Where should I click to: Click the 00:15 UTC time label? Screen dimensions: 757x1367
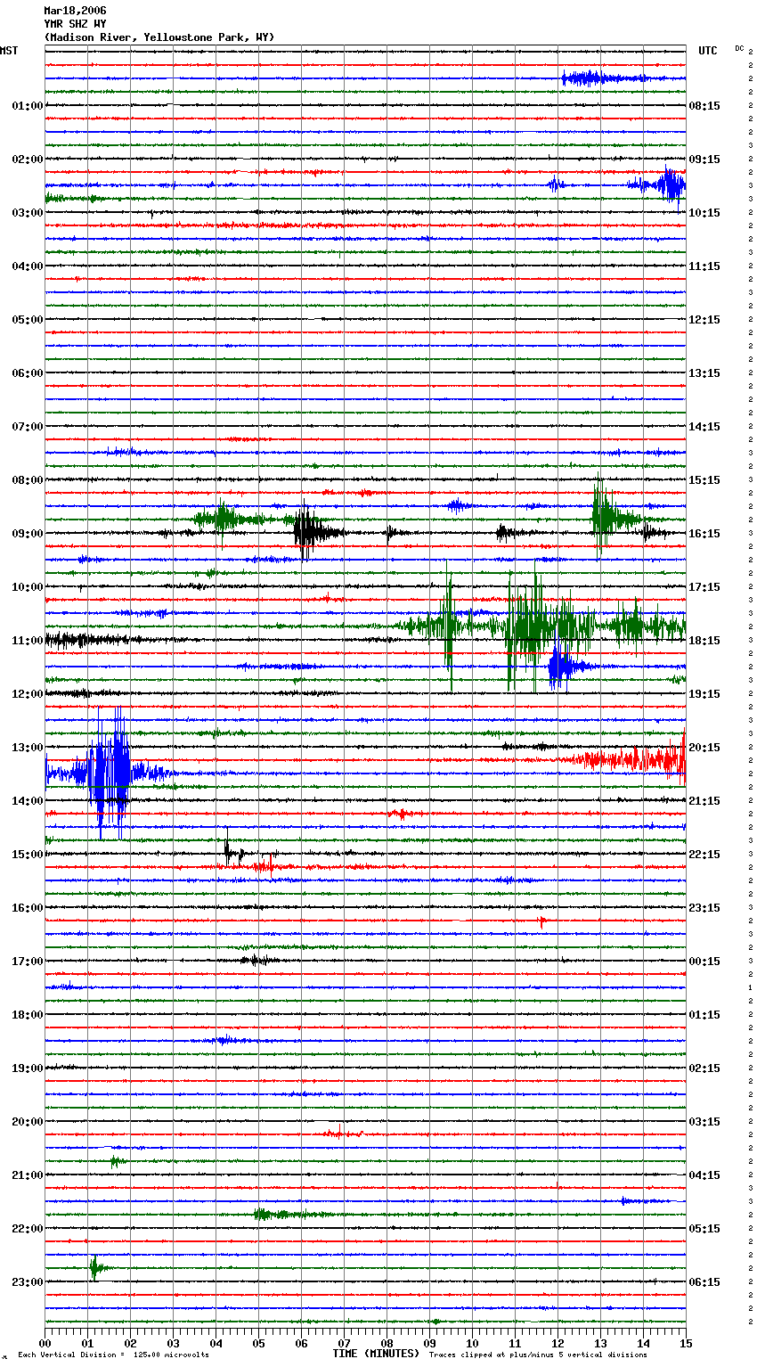click(x=704, y=962)
